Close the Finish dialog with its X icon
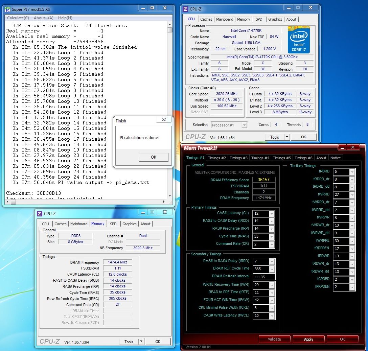The image size is (368, 351). point(164,120)
